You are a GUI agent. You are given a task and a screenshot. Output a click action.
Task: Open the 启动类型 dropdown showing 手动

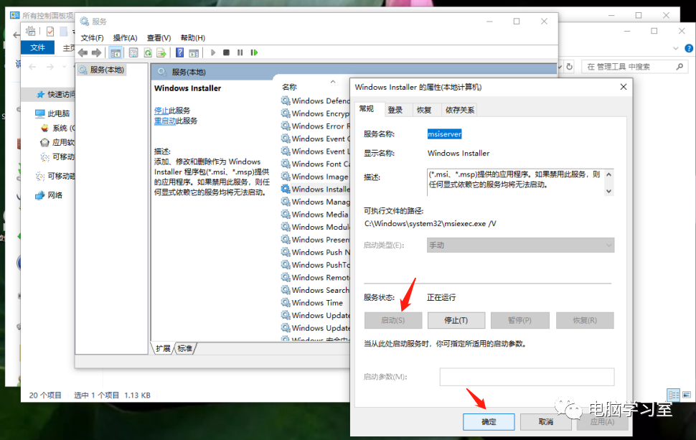tap(521, 245)
